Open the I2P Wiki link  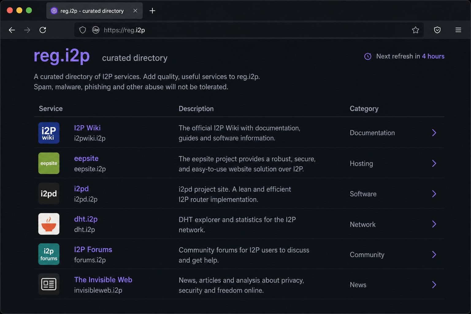pos(87,128)
